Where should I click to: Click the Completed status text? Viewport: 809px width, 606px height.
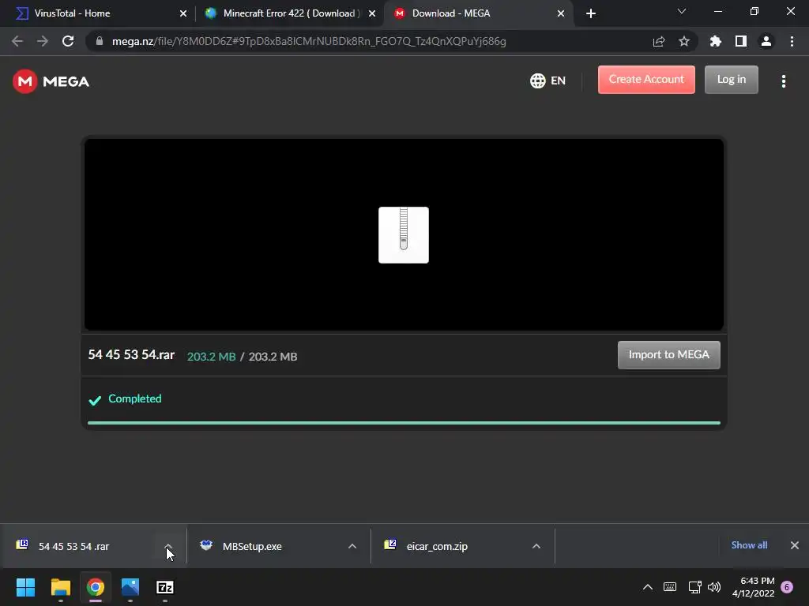click(134, 398)
